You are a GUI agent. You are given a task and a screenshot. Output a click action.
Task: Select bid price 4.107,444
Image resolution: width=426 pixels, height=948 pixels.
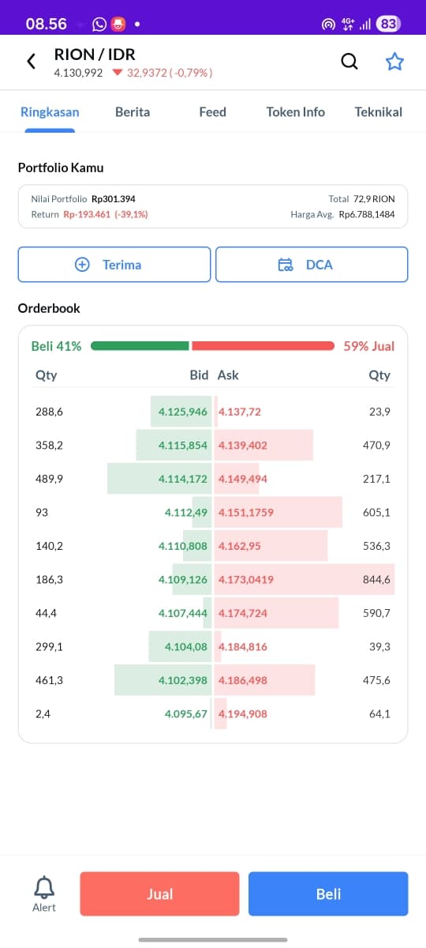pyautogui.click(x=182, y=613)
